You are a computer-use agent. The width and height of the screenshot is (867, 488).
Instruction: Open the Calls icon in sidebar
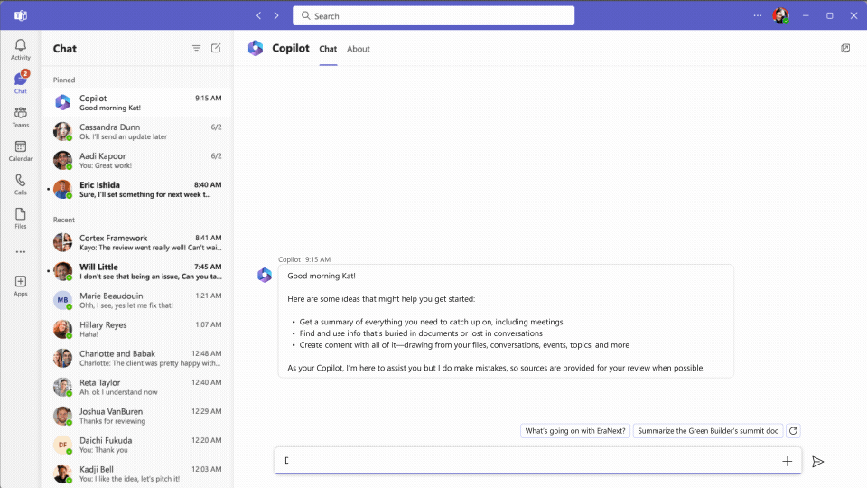click(20, 184)
